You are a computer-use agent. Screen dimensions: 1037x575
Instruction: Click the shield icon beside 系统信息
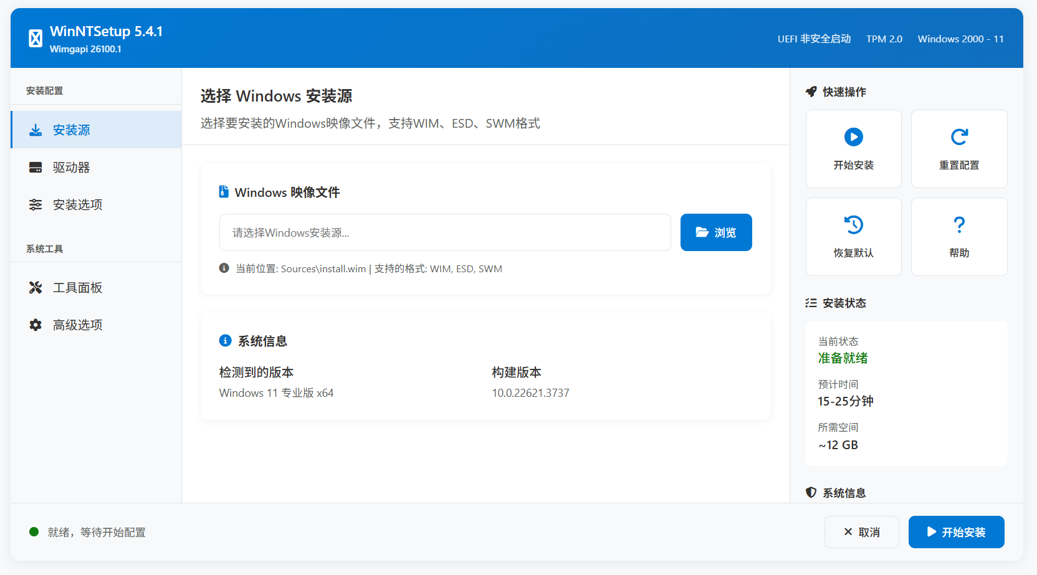click(x=811, y=493)
